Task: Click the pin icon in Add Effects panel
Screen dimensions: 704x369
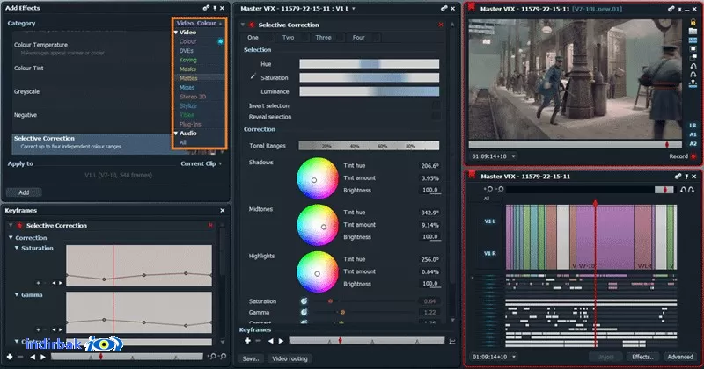Action: coord(215,8)
